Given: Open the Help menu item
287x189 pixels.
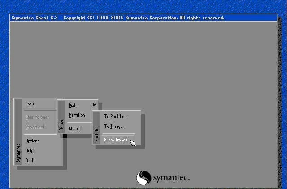Looking at the screenshot, I should coord(30,151).
